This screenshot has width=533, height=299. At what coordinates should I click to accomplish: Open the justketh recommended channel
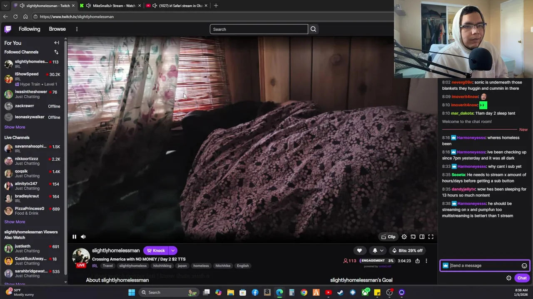click(x=32, y=248)
